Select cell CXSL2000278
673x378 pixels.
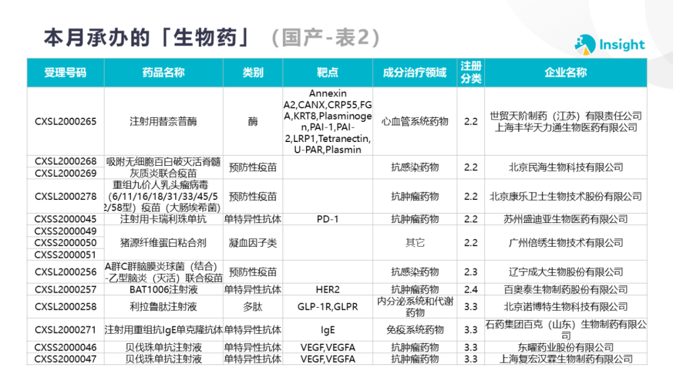point(65,197)
